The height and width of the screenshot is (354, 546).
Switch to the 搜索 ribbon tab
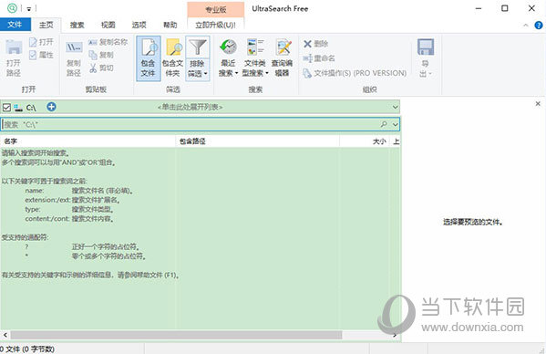click(77, 25)
